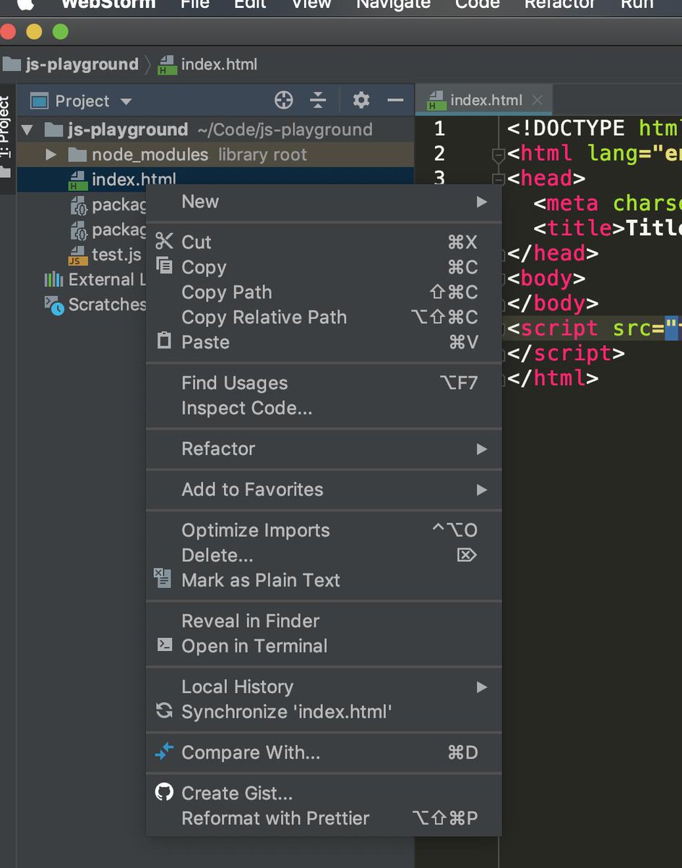Open the Refactor menu in menu bar
682x868 pixels.
[560, 4]
